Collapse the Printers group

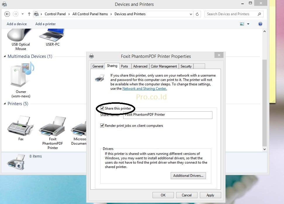(x=5, y=104)
